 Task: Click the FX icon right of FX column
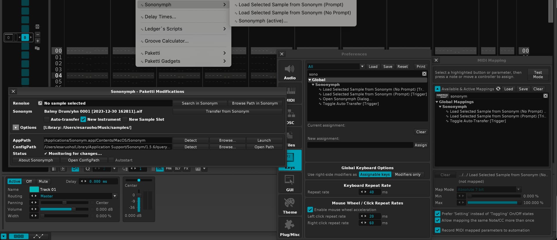(198, 169)
